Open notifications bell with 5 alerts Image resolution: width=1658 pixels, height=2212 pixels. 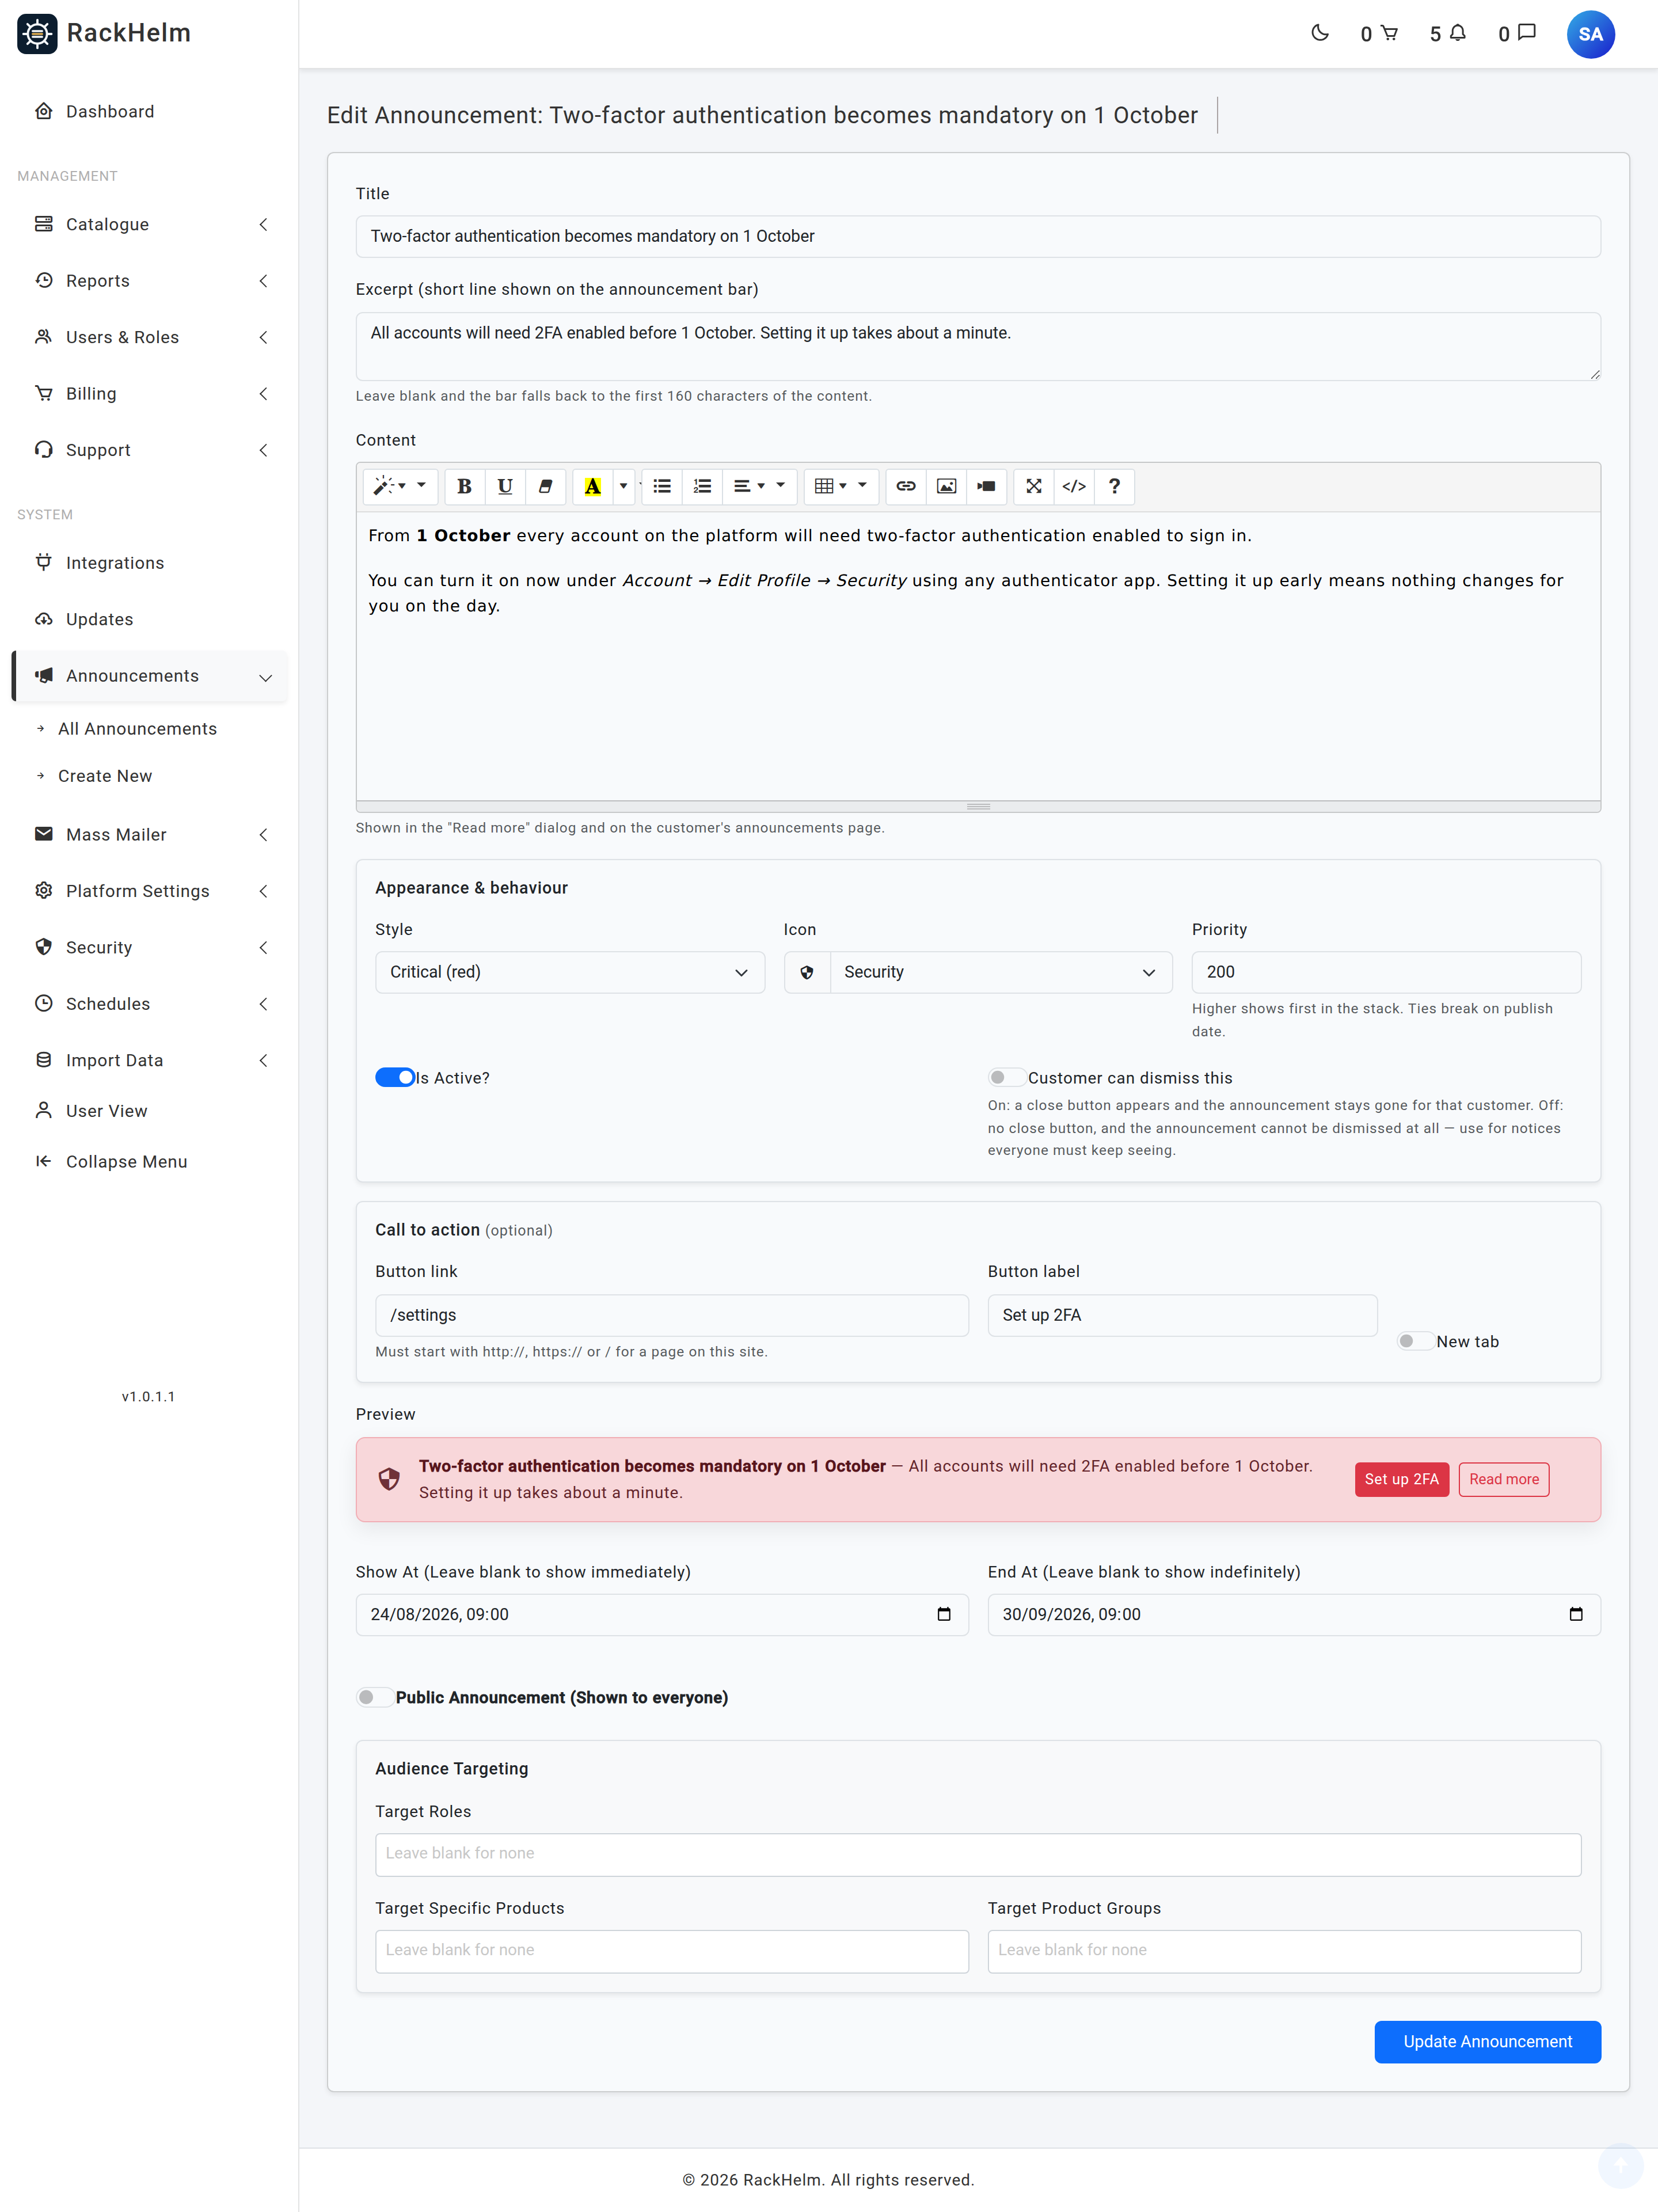[x=1448, y=34]
